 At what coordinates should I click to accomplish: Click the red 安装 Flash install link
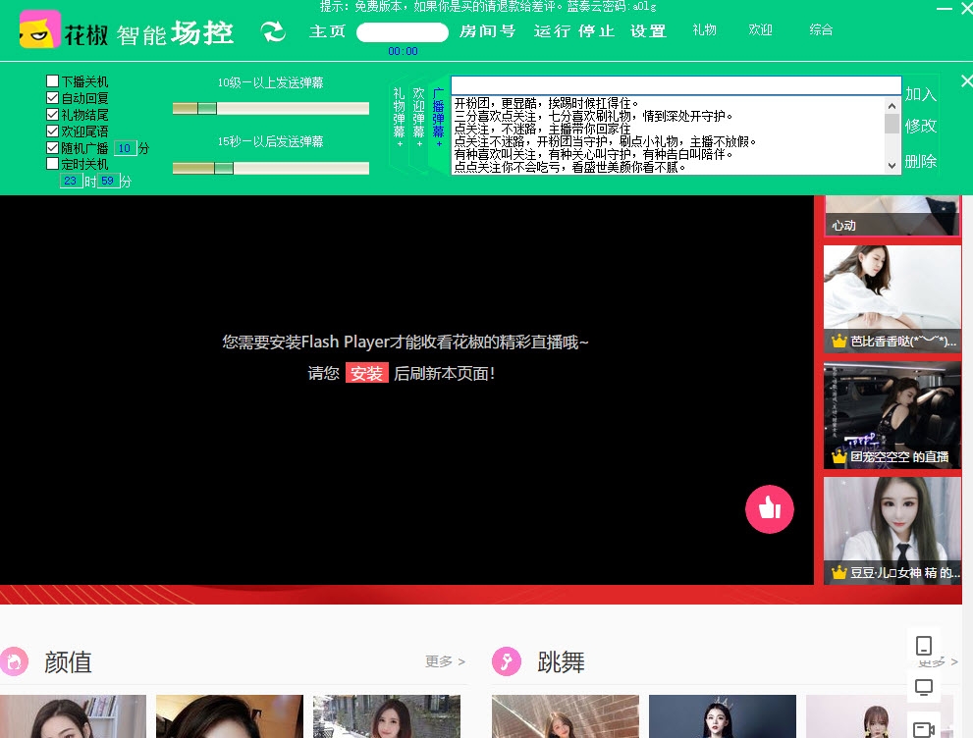click(366, 374)
